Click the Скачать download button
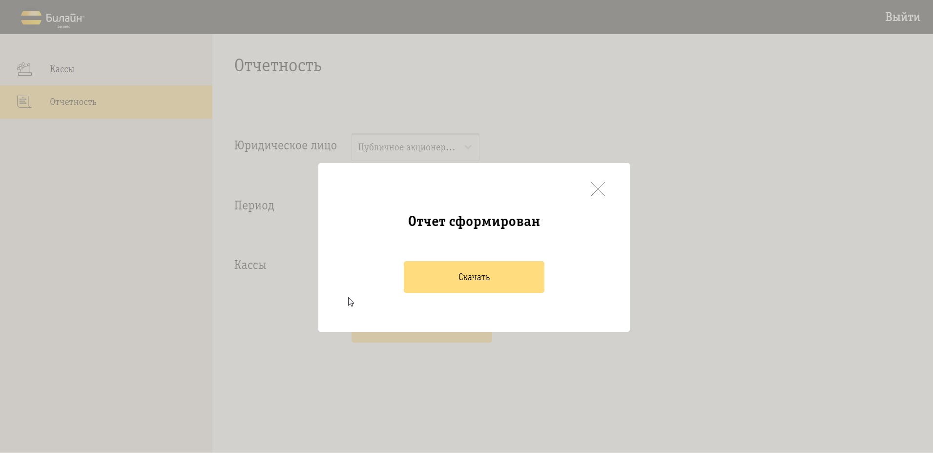933x453 pixels. point(474,277)
